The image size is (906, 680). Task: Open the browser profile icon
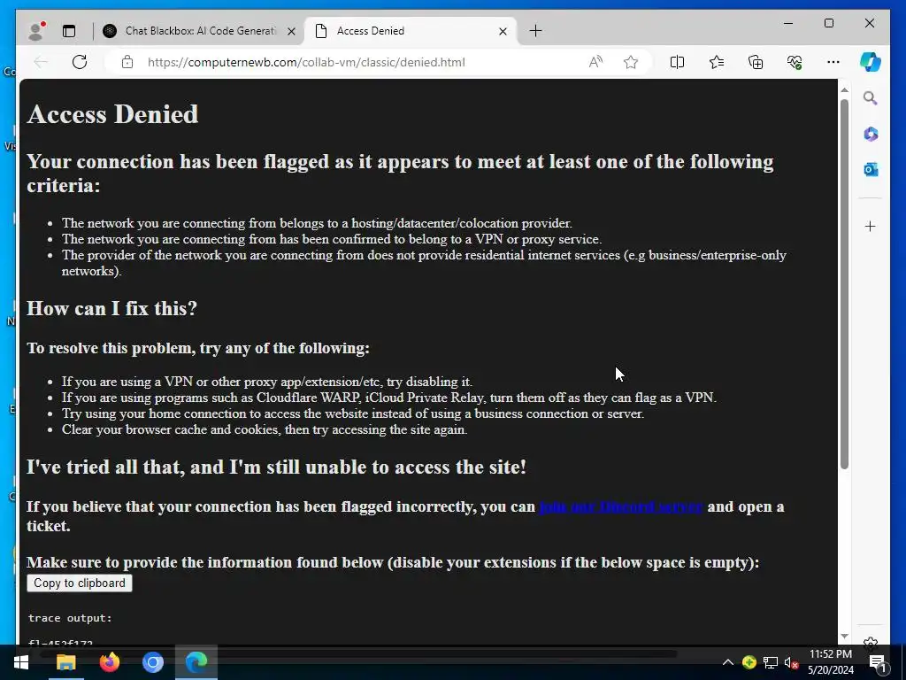pos(36,31)
